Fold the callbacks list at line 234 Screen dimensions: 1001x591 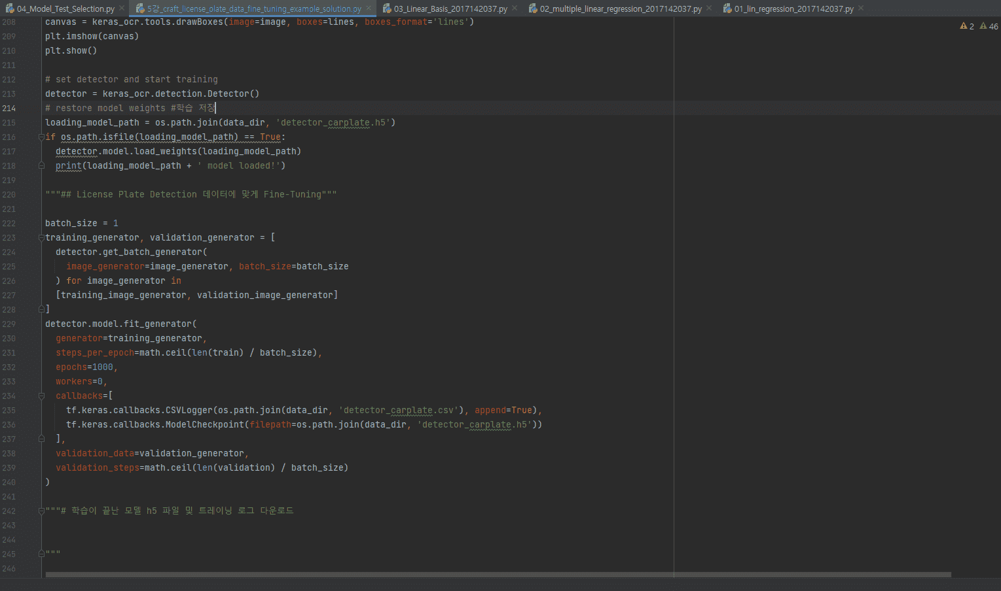tap(41, 396)
